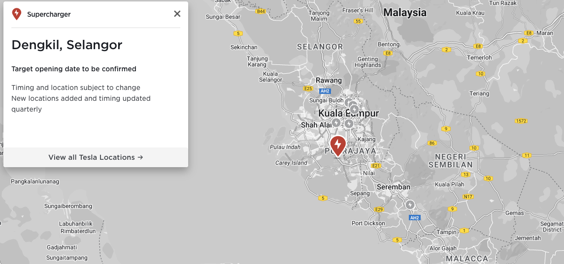Select the gray charger pin south of Seremban

point(410,205)
